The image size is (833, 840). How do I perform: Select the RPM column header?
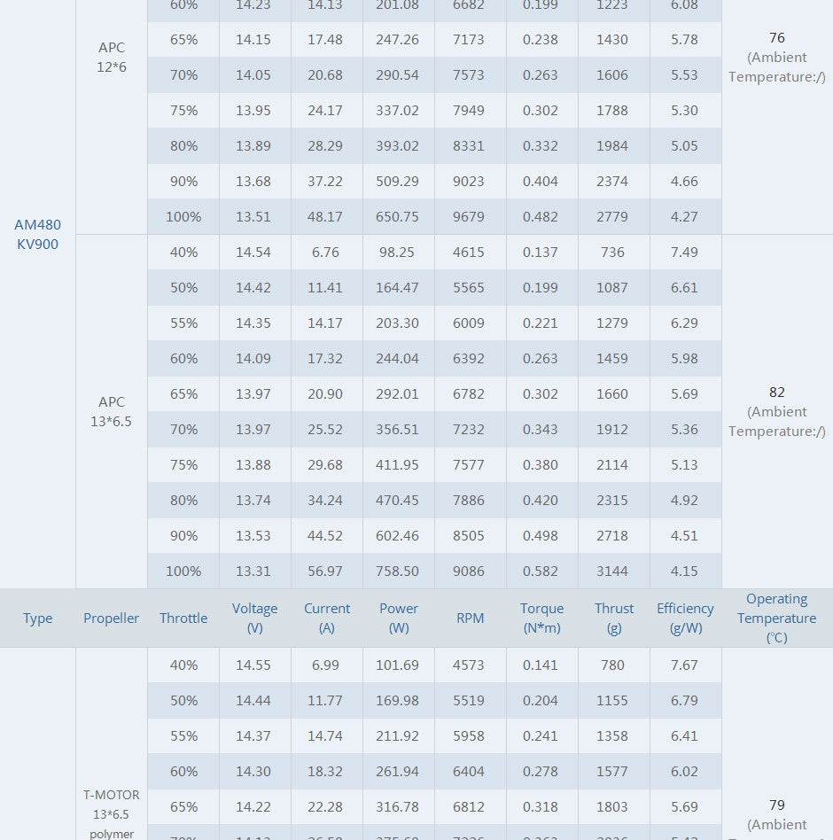tap(471, 618)
